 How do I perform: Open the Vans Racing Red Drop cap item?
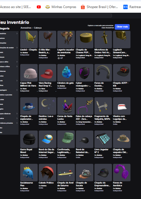(x=47, y=73)
